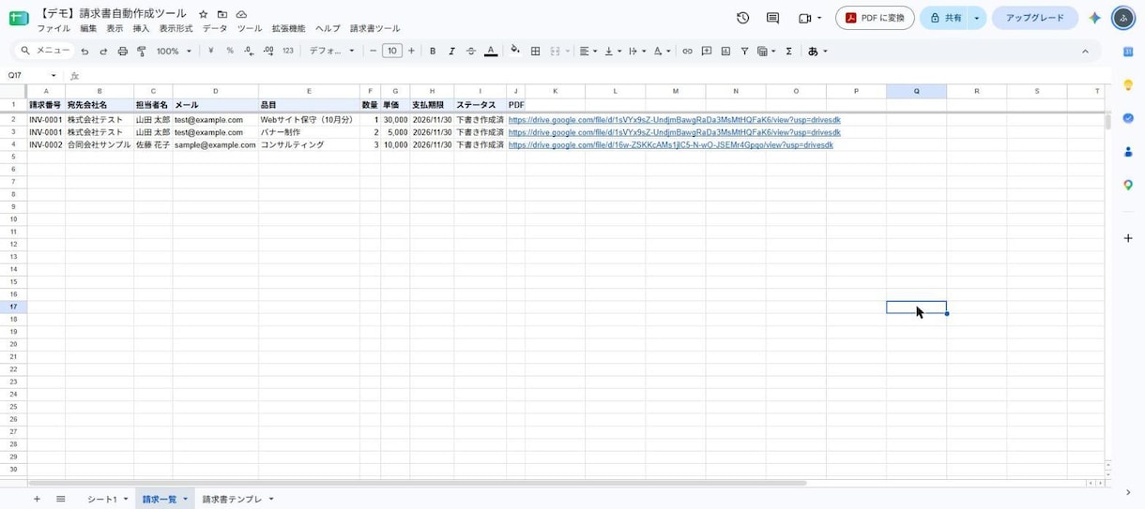Create a filter with funnel icon
The image size is (1145, 509).
point(744,52)
